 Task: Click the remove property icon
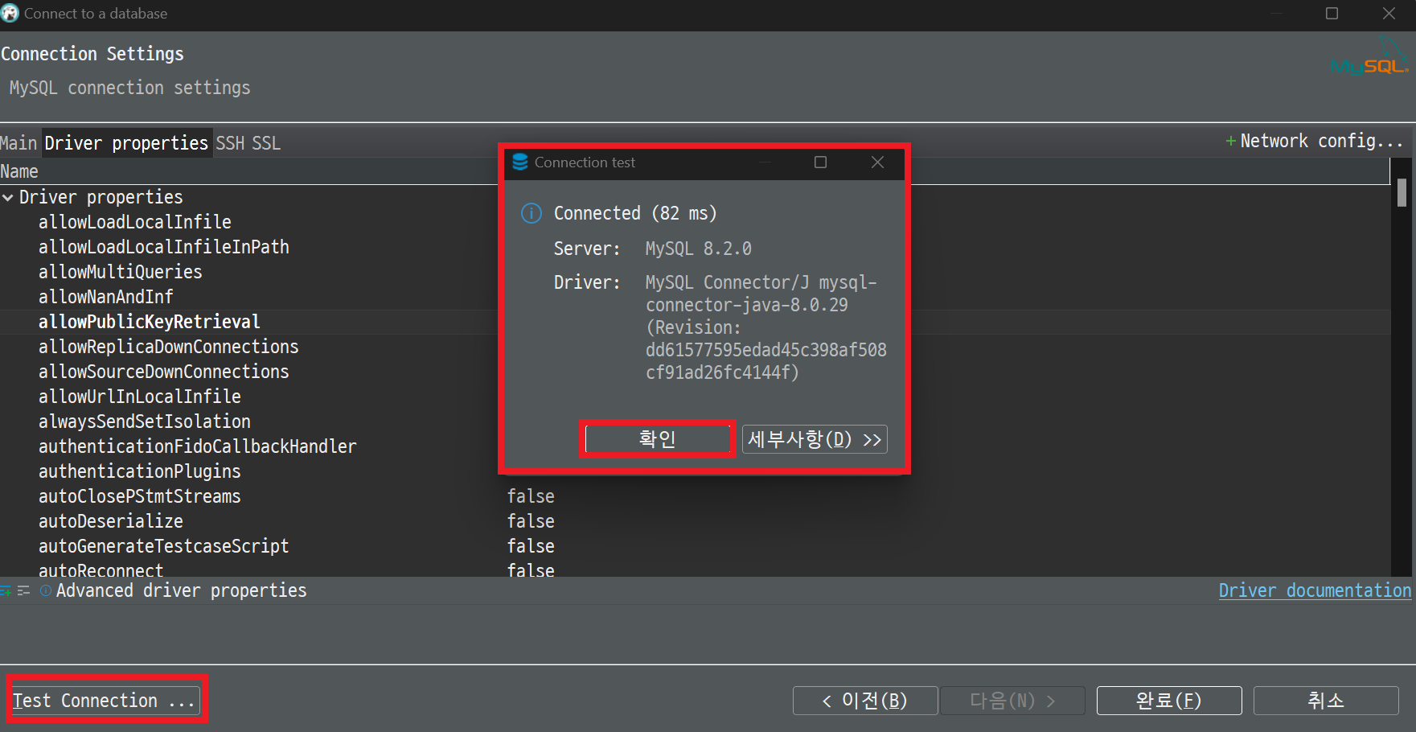click(x=23, y=590)
